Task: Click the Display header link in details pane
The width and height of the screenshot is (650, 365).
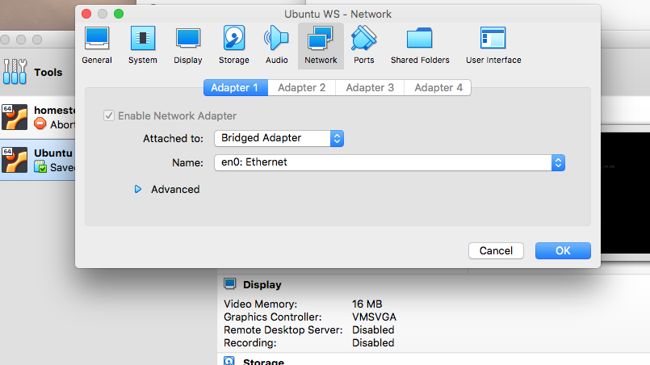Action: click(x=262, y=284)
